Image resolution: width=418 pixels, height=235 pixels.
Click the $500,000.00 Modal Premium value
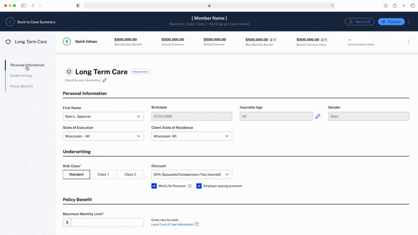pyautogui.click(x=214, y=40)
